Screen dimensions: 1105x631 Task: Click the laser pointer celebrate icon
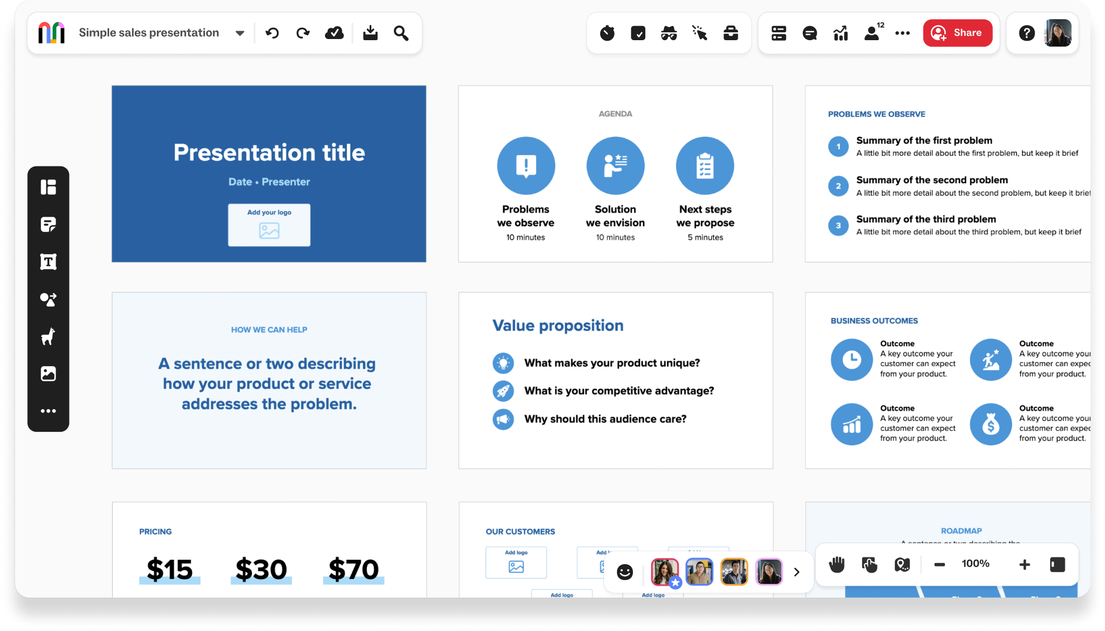[700, 33]
